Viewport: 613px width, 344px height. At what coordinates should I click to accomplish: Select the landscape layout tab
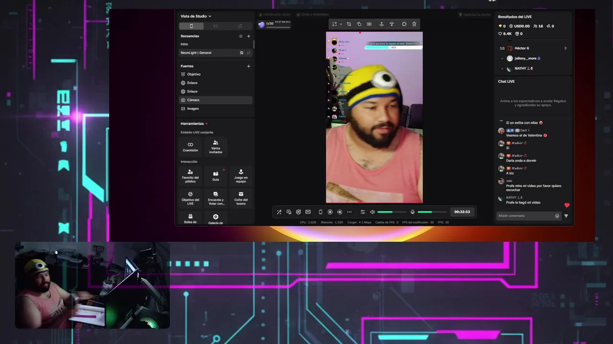[216, 26]
